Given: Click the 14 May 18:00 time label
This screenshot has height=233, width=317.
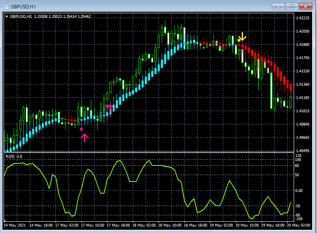Looking at the screenshot, I should pos(41,225).
